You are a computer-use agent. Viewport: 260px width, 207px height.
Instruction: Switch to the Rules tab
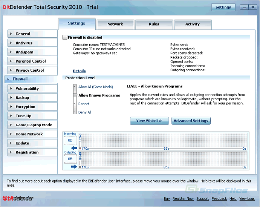point(154,24)
